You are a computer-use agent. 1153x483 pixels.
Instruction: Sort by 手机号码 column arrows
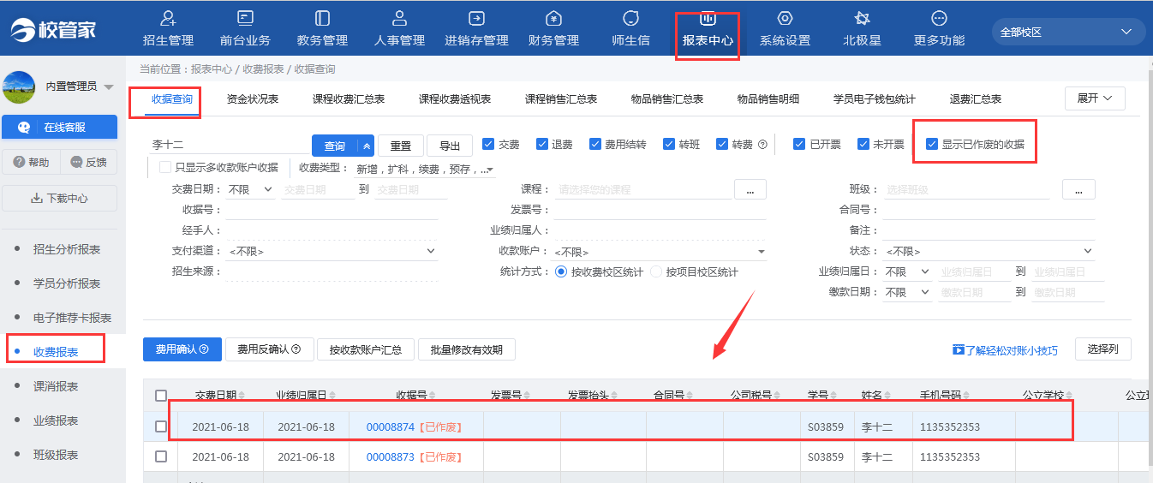pos(968,396)
